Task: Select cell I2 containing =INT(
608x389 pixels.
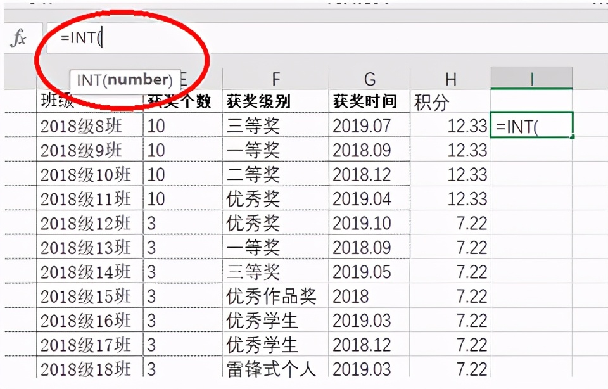Action: tap(531, 125)
